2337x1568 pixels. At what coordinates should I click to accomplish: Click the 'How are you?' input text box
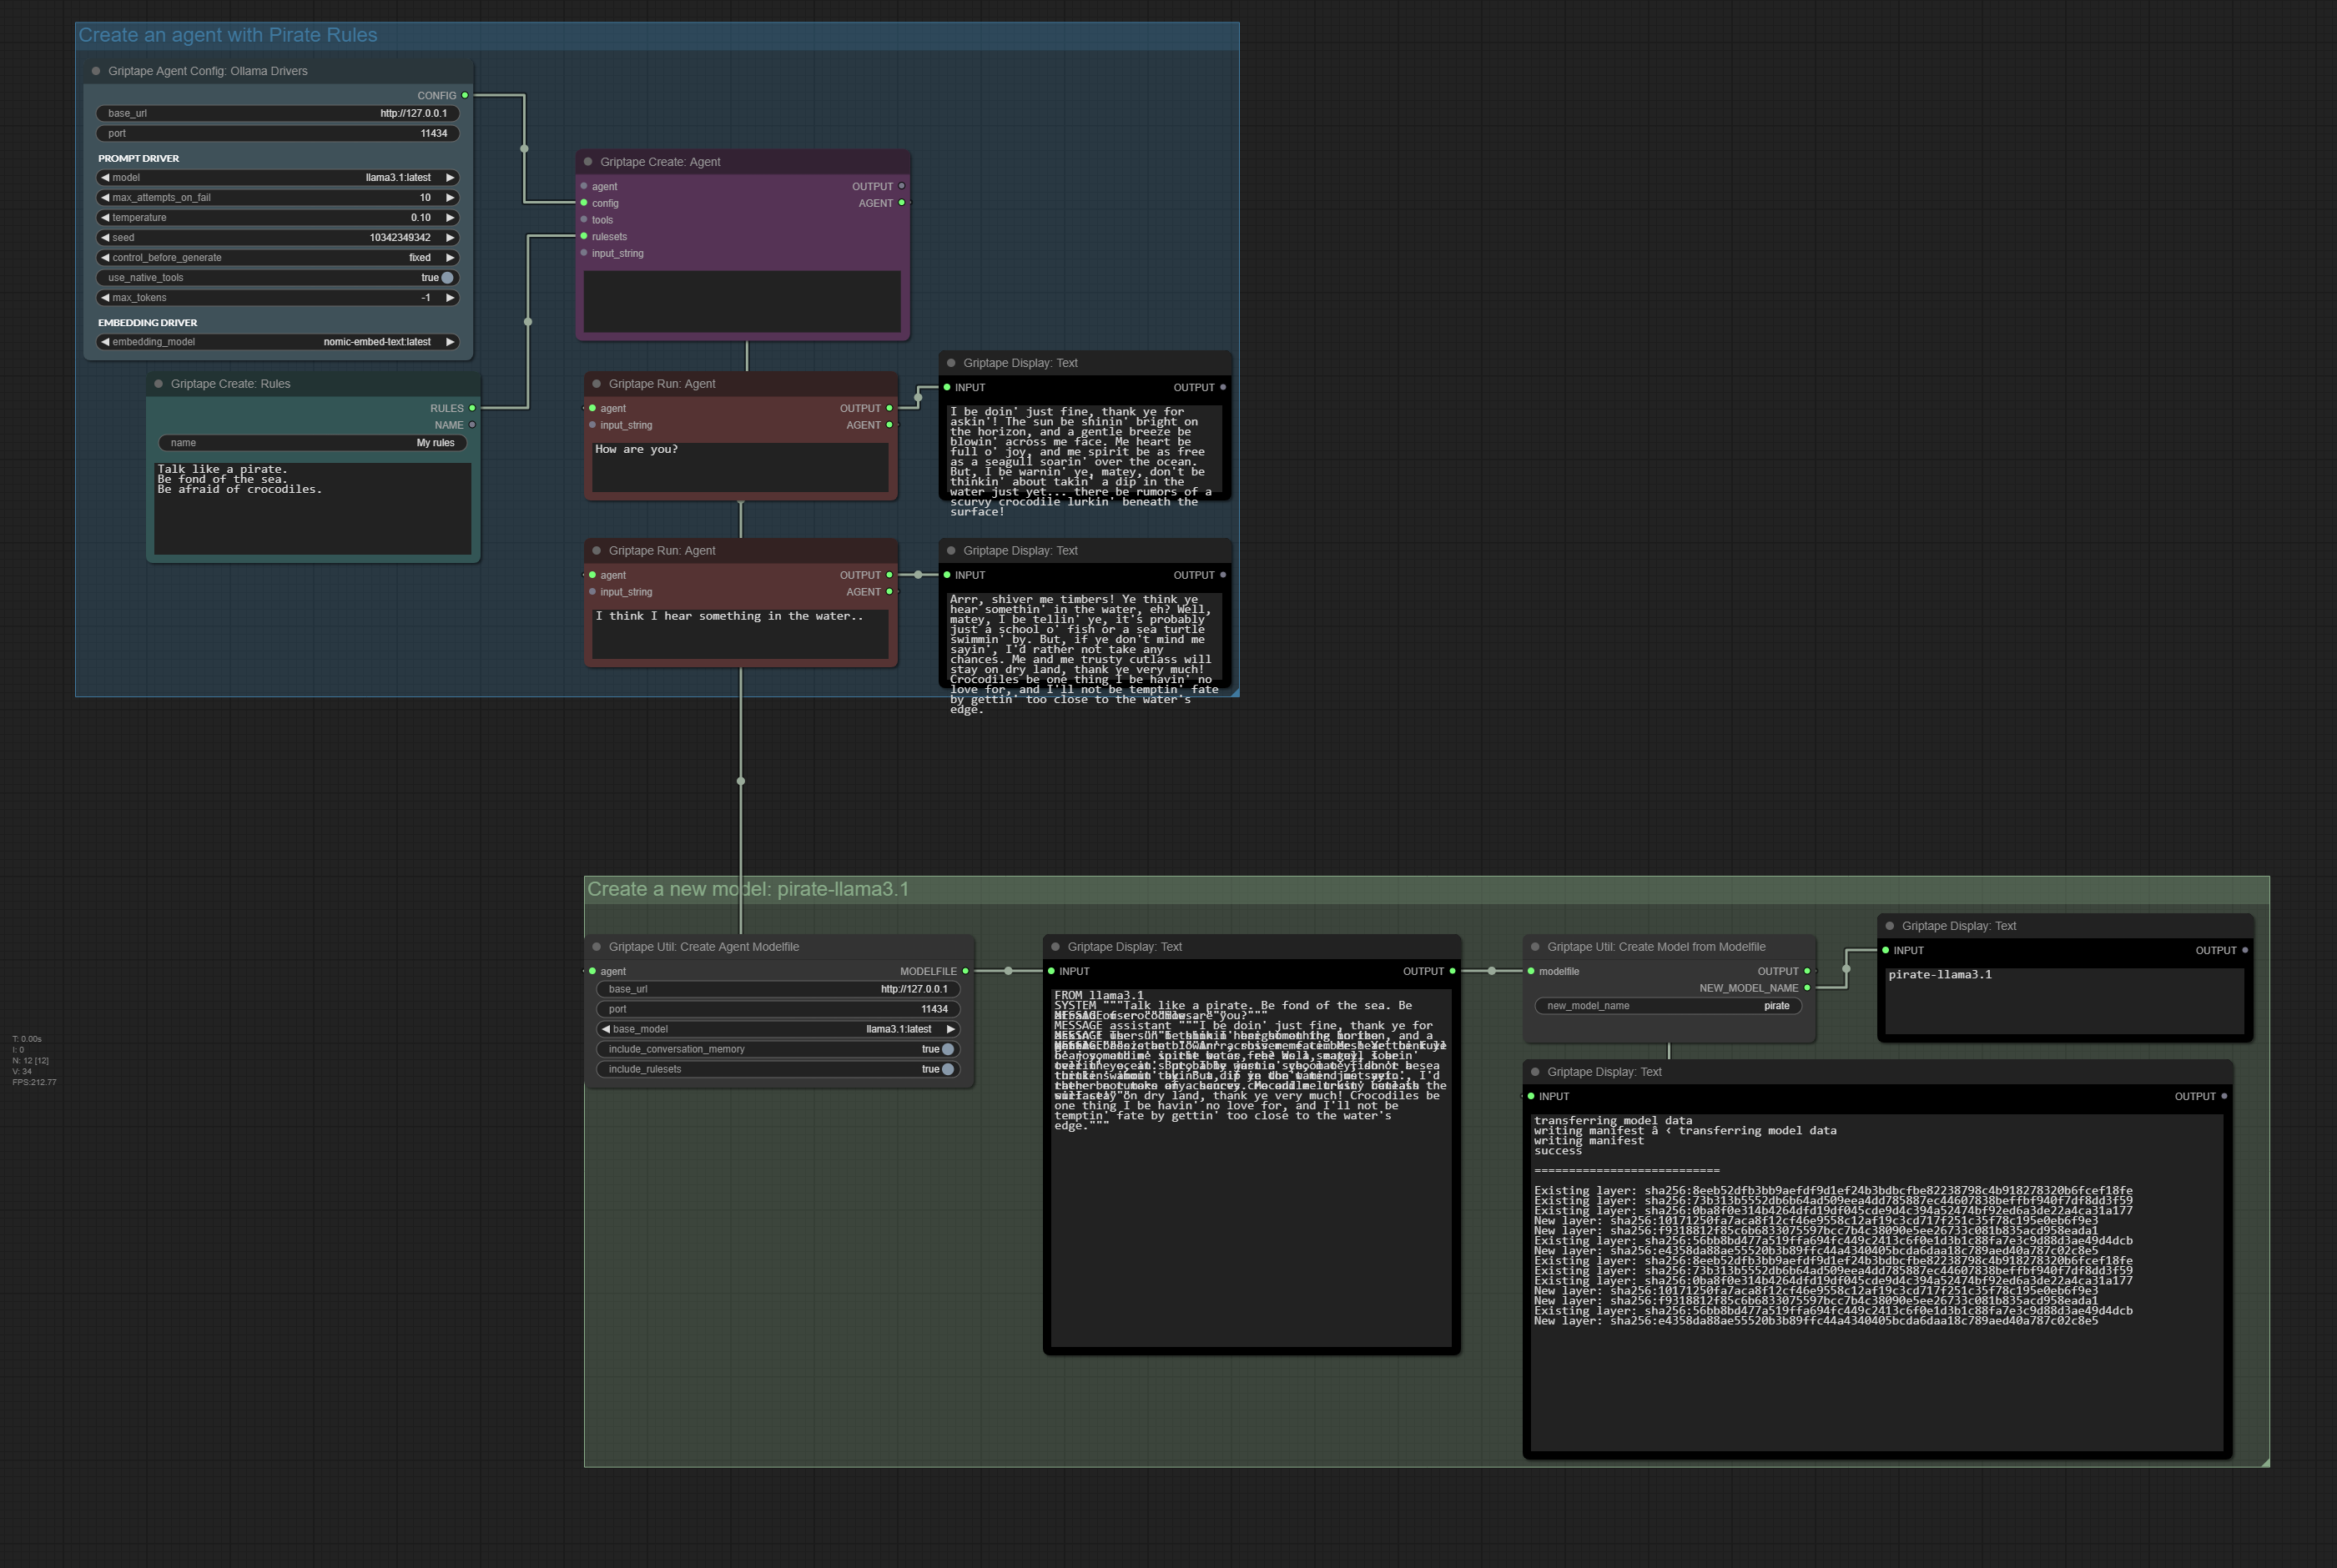pyautogui.click(x=740, y=467)
